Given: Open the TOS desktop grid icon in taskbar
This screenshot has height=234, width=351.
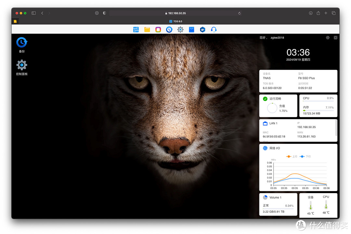Looking at the screenshot, I should 136,30.
